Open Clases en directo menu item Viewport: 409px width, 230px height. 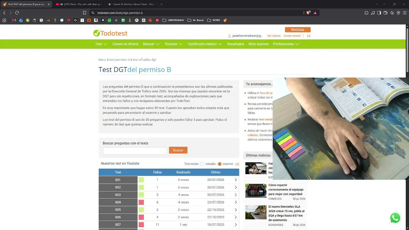point(126,44)
